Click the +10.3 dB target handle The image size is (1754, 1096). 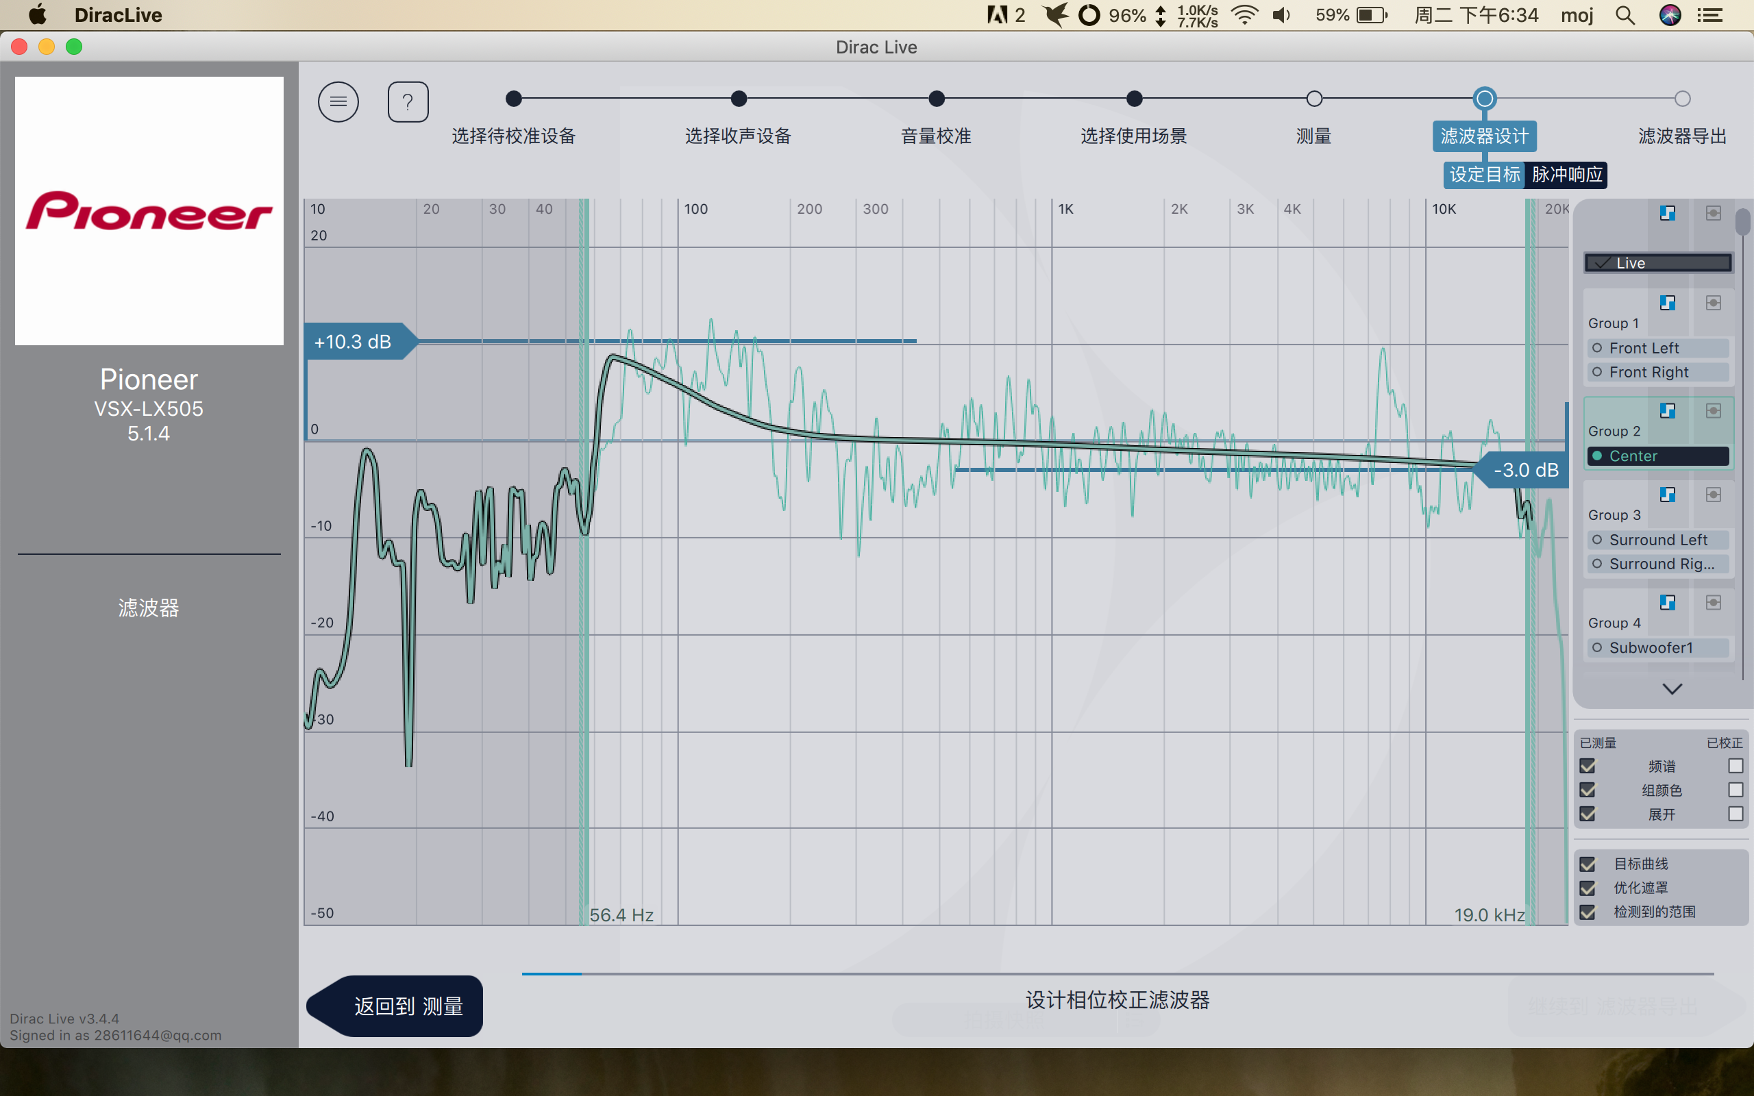355,341
